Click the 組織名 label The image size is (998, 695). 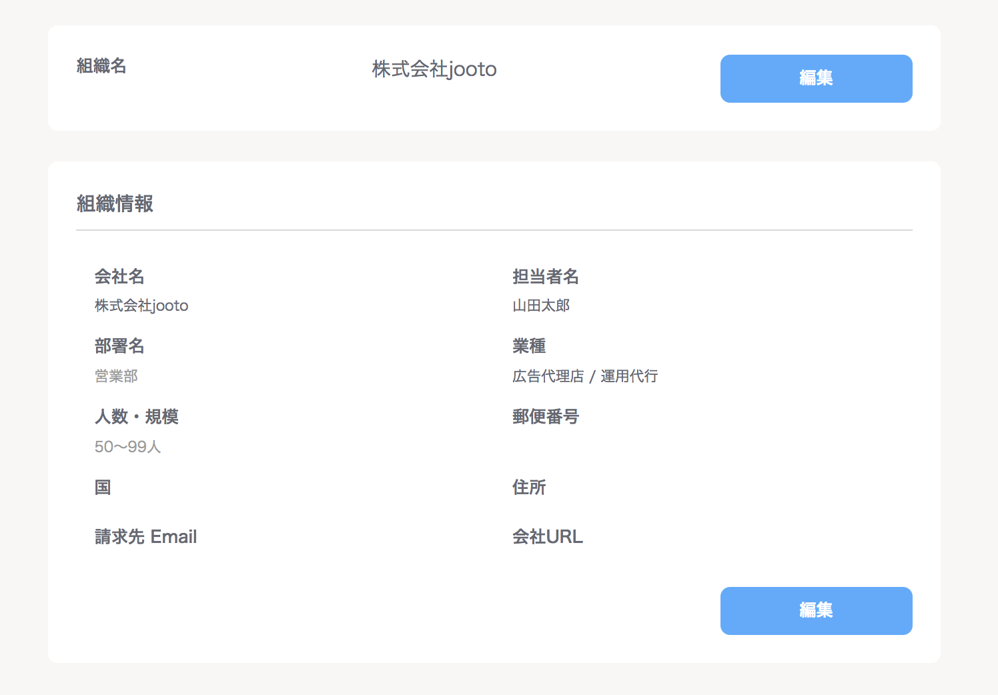tap(101, 65)
